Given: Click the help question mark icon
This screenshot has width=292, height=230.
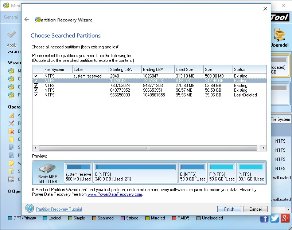Looking at the screenshot, I should (30, 209).
